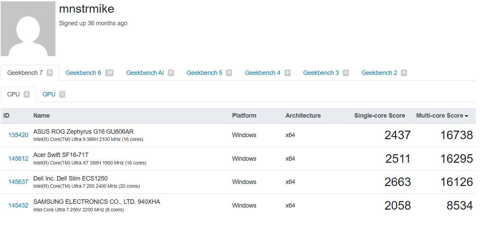Image resolution: width=483 pixels, height=225 pixels.
Task: Click SAMSUNG ELECTRONICS 940XHA name
Action: click(x=97, y=202)
